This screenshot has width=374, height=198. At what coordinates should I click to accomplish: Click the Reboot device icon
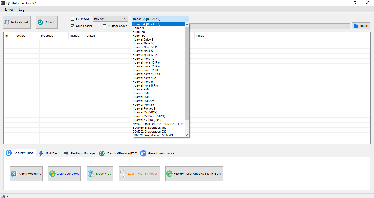pos(41,22)
